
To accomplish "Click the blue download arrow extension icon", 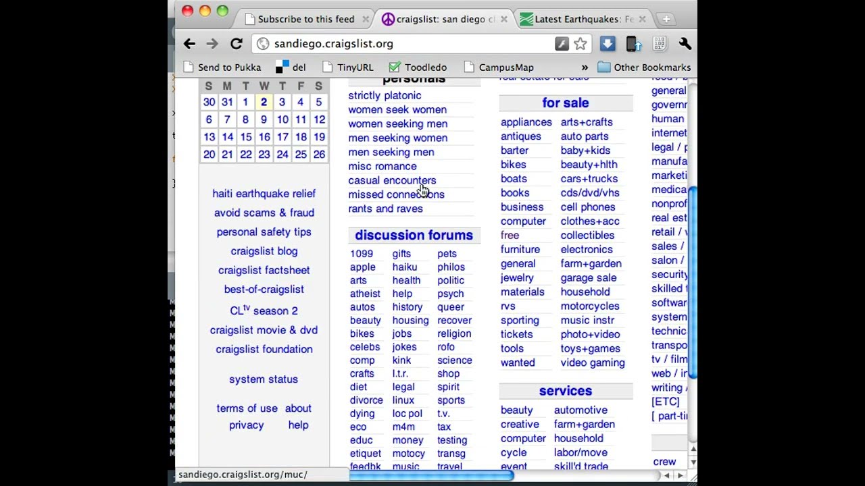I will [608, 44].
